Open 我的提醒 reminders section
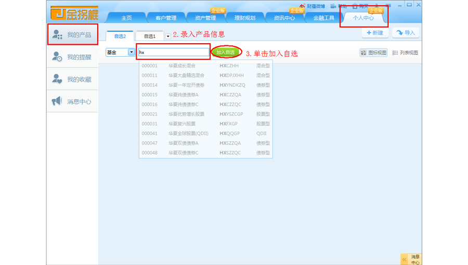This screenshot has width=468, height=265. pyautogui.click(x=73, y=57)
